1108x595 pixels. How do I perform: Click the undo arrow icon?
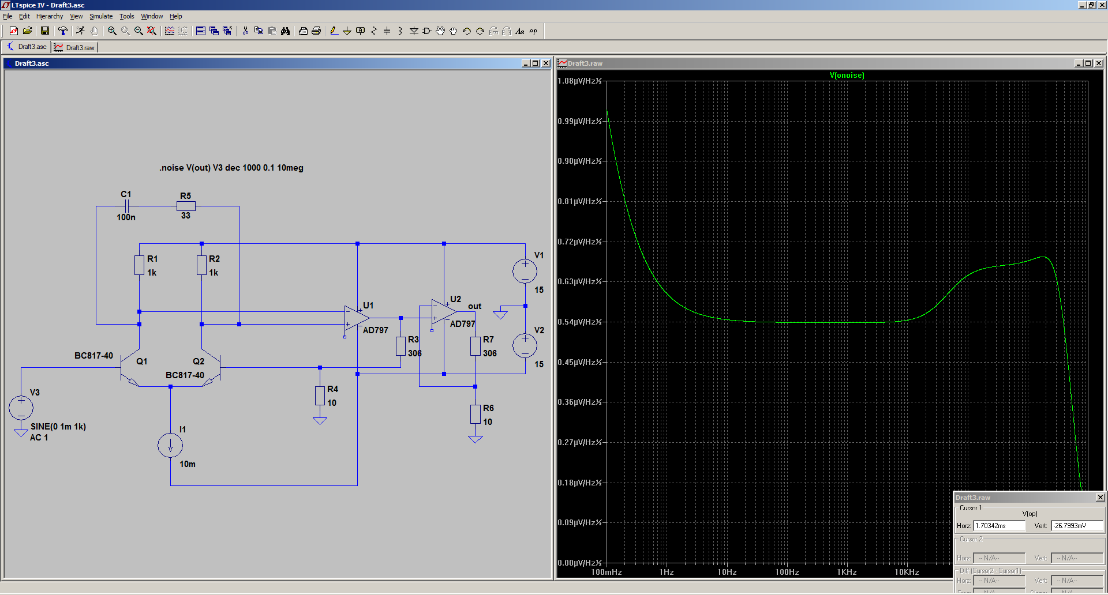tap(467, 31)
